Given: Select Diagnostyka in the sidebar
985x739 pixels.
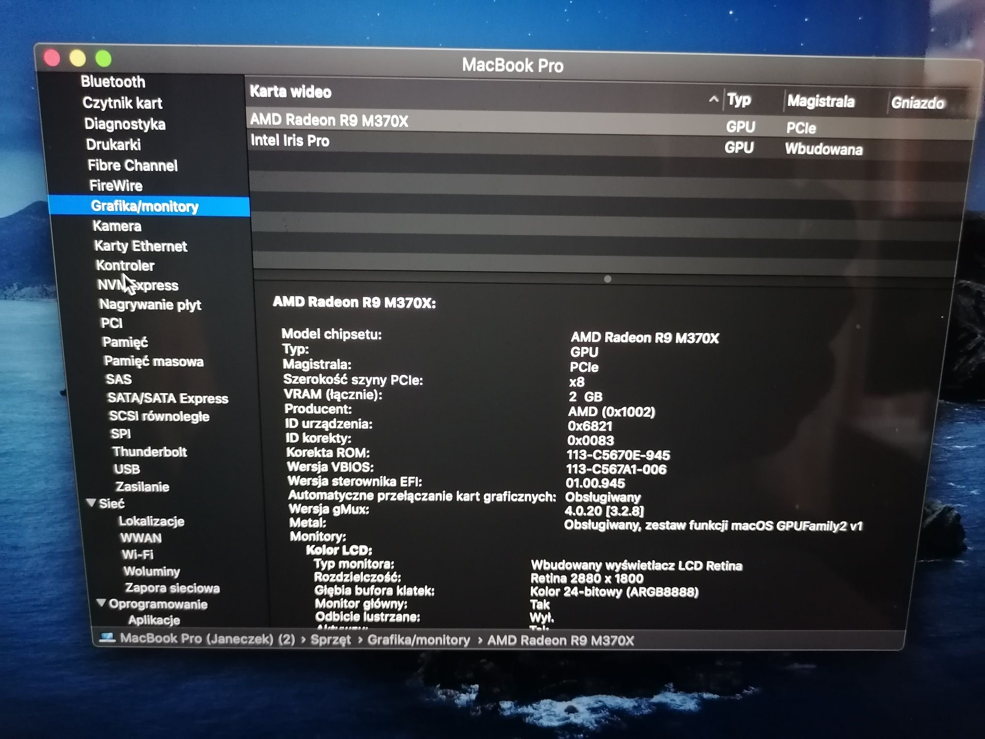Looking at the screenshot, I should pos(125,124).
